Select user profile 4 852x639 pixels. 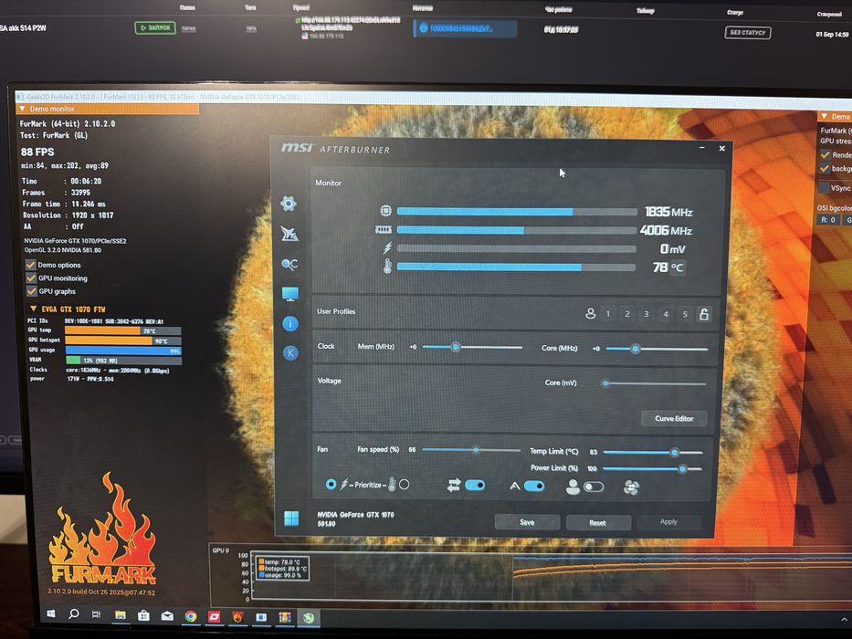(666, 314)
